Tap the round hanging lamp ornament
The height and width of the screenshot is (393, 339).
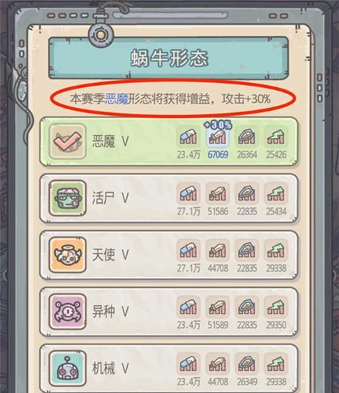point(101,34)
